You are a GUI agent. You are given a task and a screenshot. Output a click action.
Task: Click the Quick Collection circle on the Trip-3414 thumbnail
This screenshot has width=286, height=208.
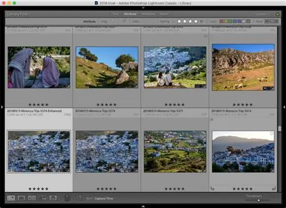272,133
